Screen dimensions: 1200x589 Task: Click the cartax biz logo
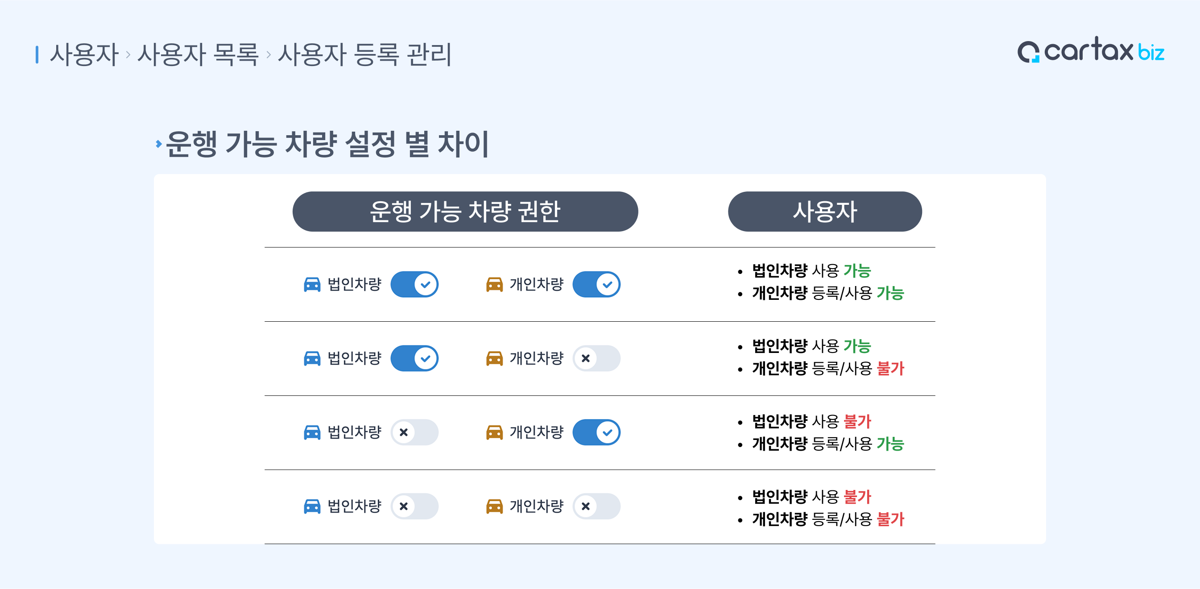1091,51
